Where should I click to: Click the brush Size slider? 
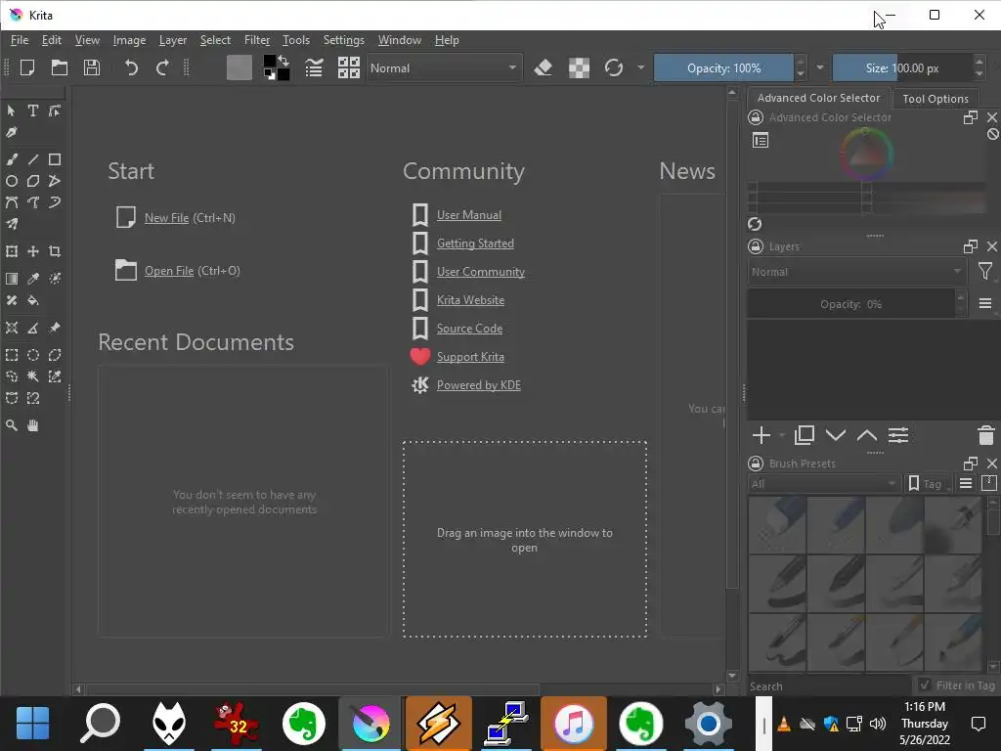(902, 67)
